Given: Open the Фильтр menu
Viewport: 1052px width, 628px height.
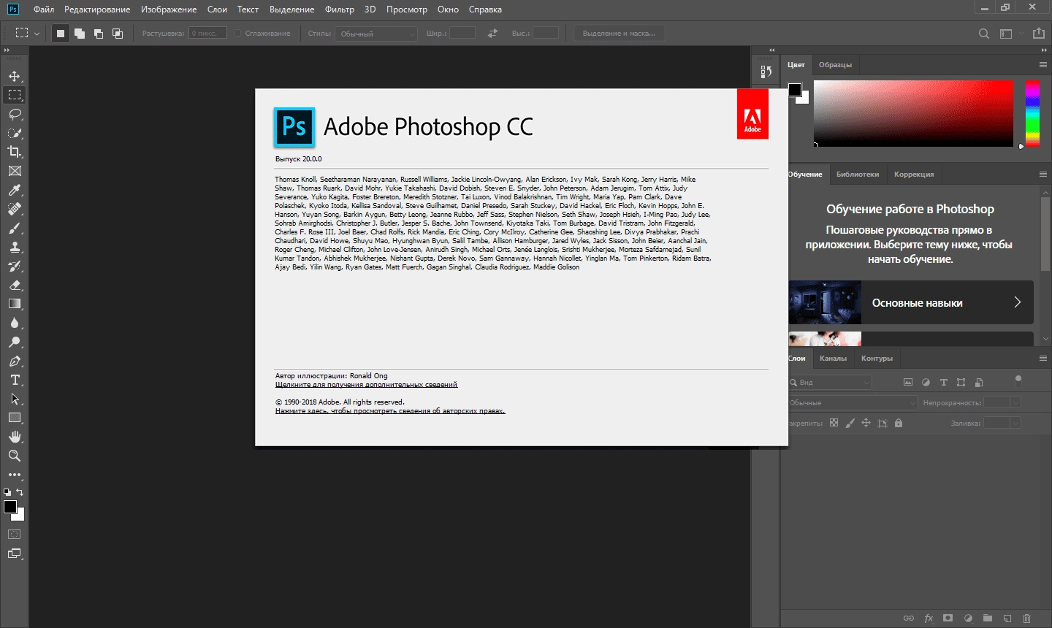Looking at the screenshot, I should 340,9.
